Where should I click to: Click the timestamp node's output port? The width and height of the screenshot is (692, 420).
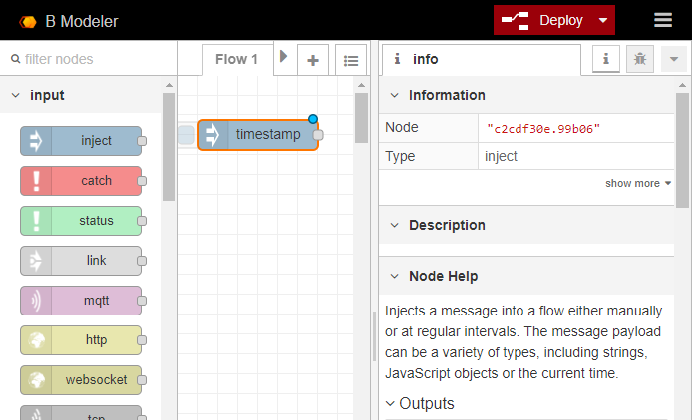[x=318, y=135]
